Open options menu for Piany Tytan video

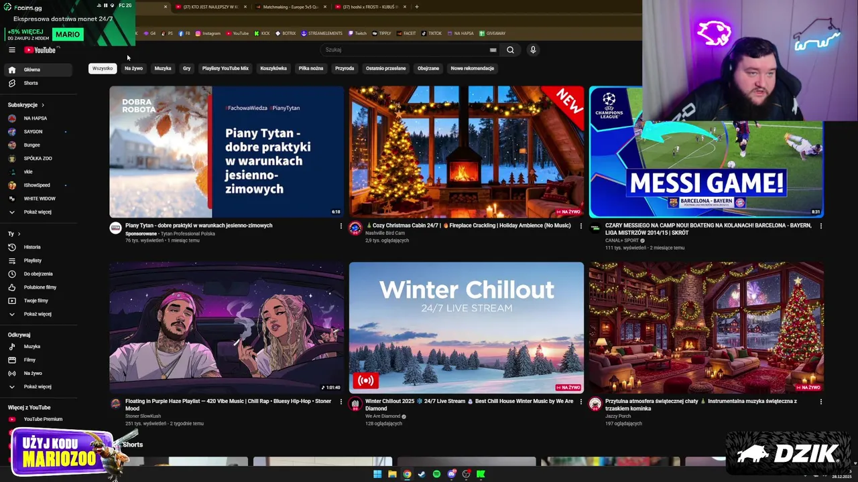(x=341, y=226)
